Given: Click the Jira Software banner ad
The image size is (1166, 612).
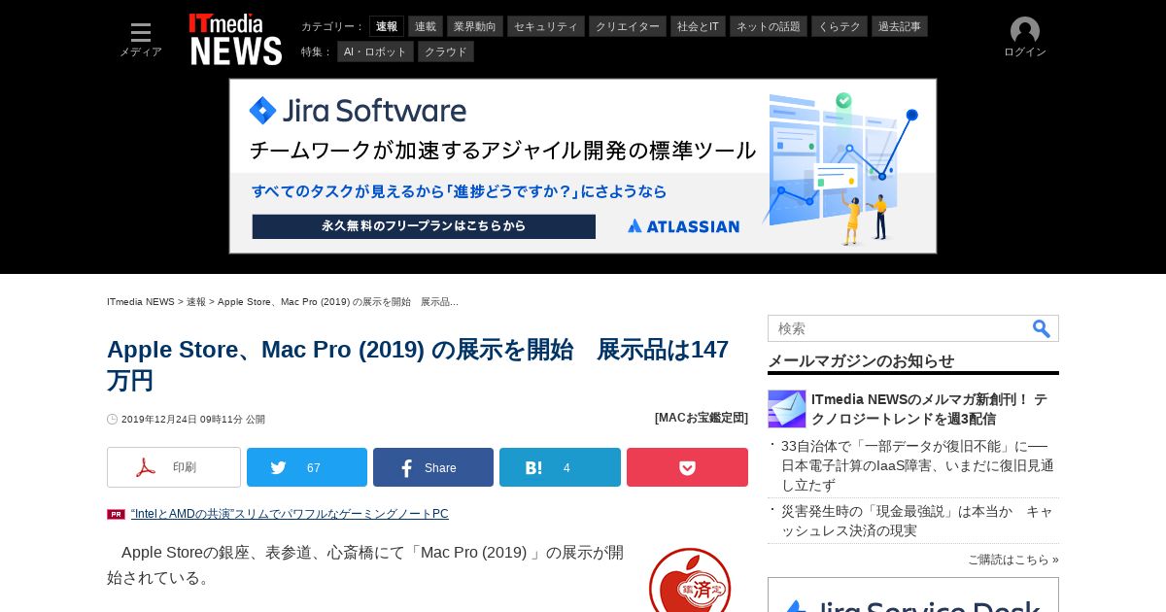Looking at the screenshot, I should coord(583,166).
